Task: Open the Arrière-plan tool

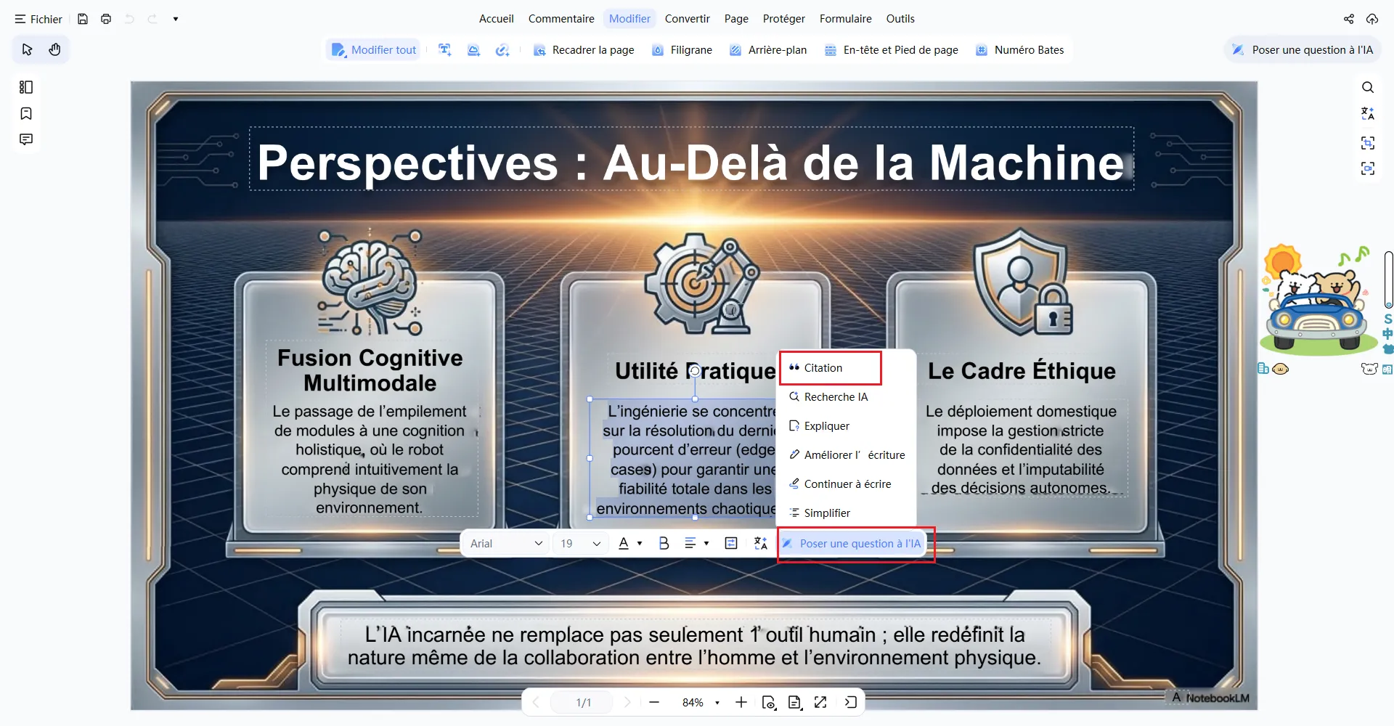Action: 768,50
